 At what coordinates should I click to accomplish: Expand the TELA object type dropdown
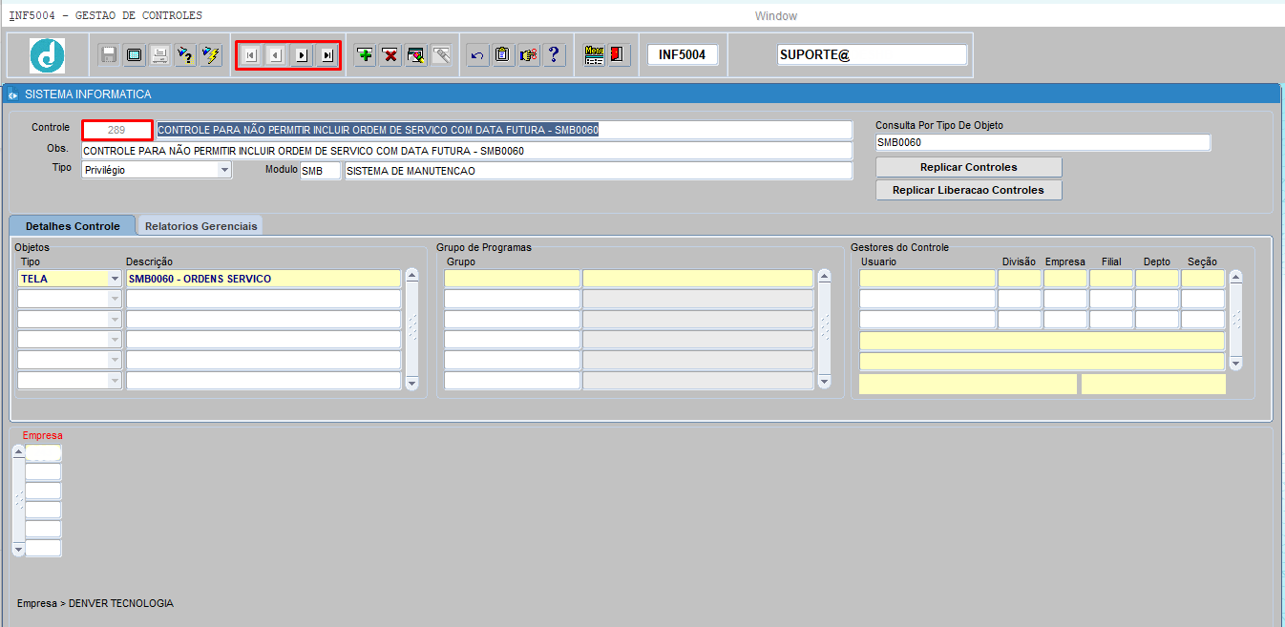pyautogui.click(x=115, y=279)
